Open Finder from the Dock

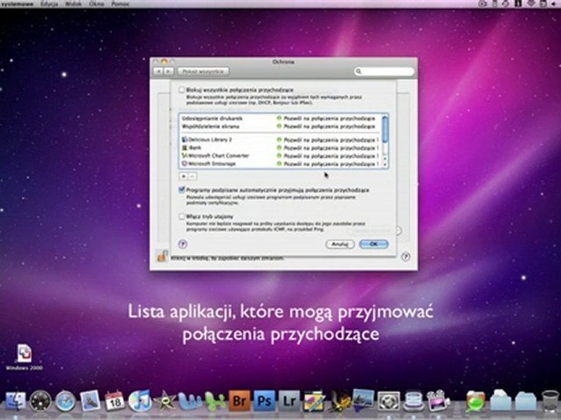tap(15, 401)
